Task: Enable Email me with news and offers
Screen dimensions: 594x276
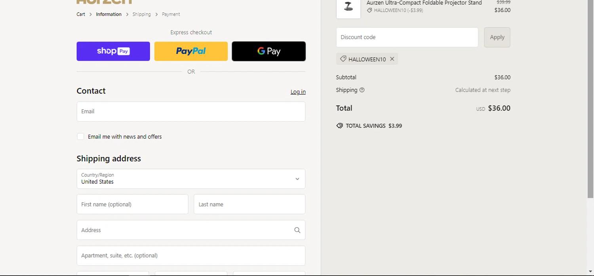Action: [80, 137]
